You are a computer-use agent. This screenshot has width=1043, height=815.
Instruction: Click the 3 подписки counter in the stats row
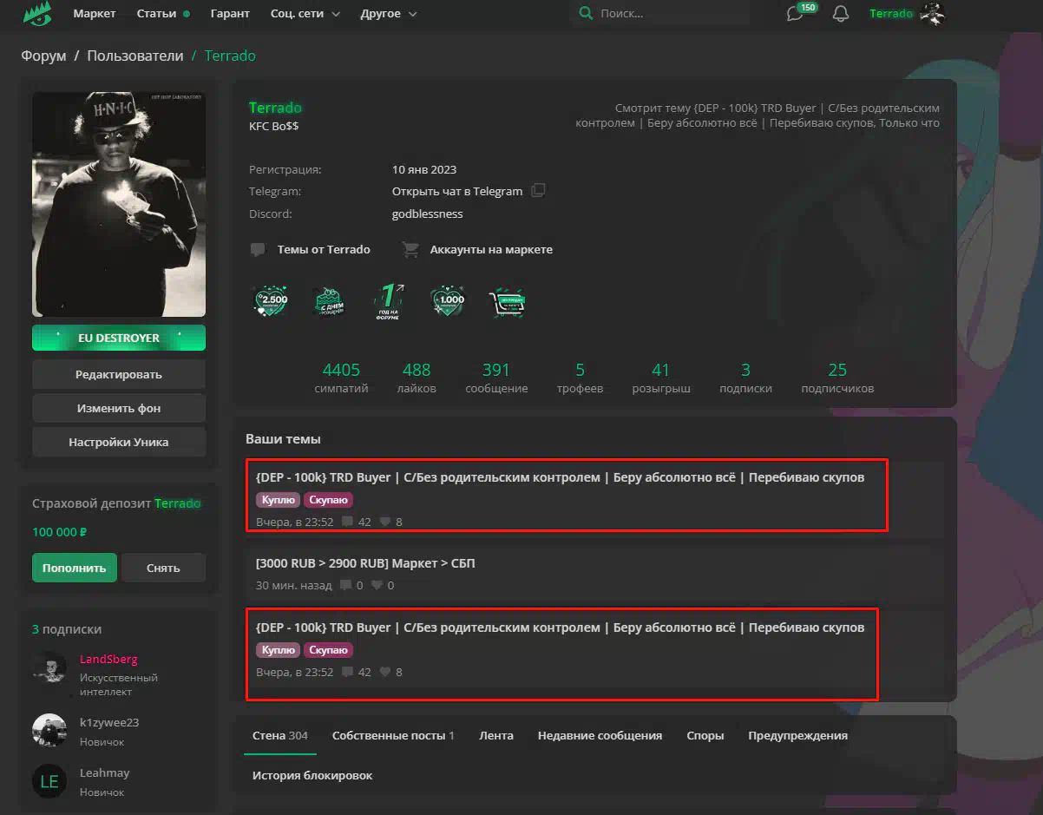point(745,378)
